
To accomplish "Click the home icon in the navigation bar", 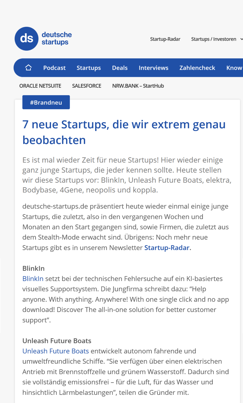I will pos(28,68).
